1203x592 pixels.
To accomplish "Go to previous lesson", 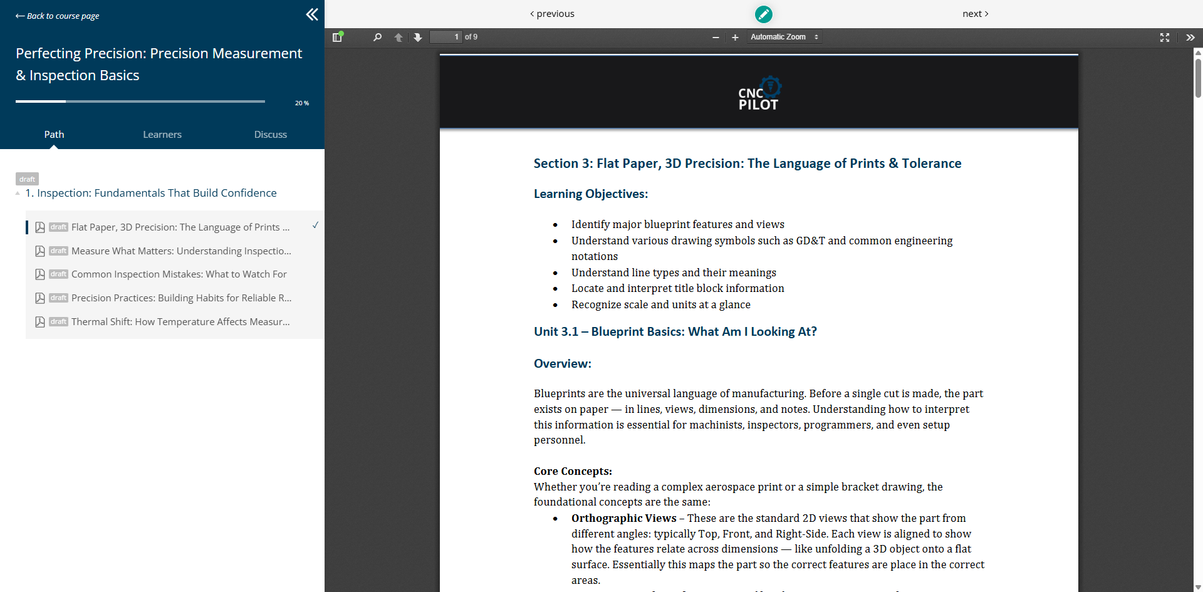I will (x=552, y=14).
